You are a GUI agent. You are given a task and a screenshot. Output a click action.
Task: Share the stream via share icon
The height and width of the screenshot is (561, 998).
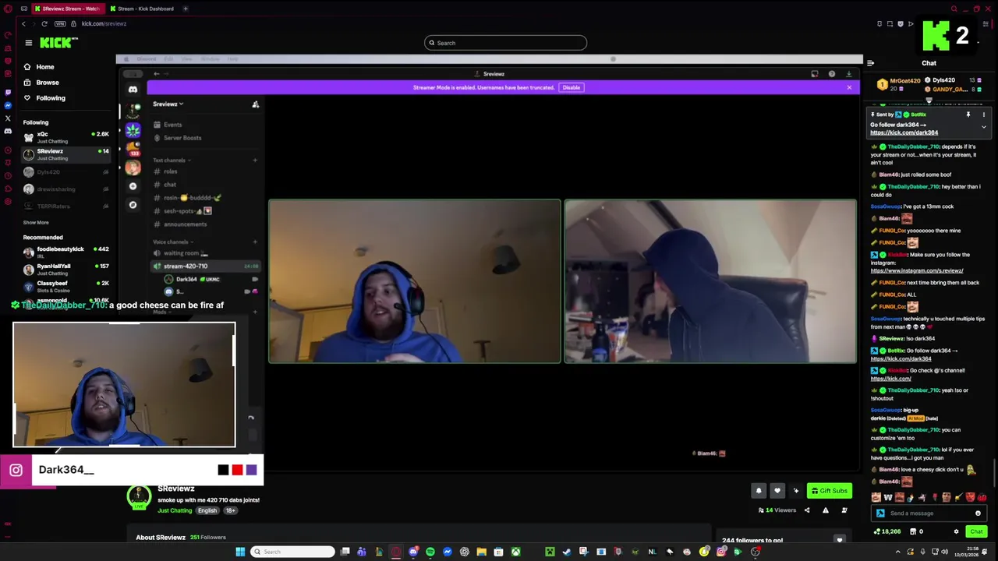point(807,510)
